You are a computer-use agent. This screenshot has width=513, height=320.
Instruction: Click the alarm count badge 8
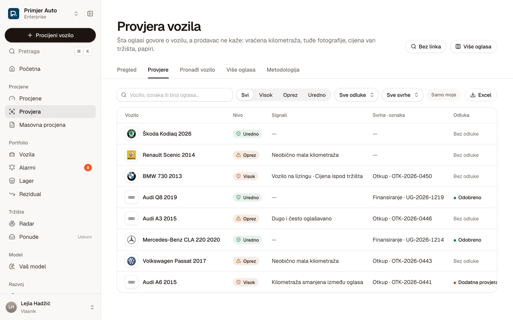[88, 168]
